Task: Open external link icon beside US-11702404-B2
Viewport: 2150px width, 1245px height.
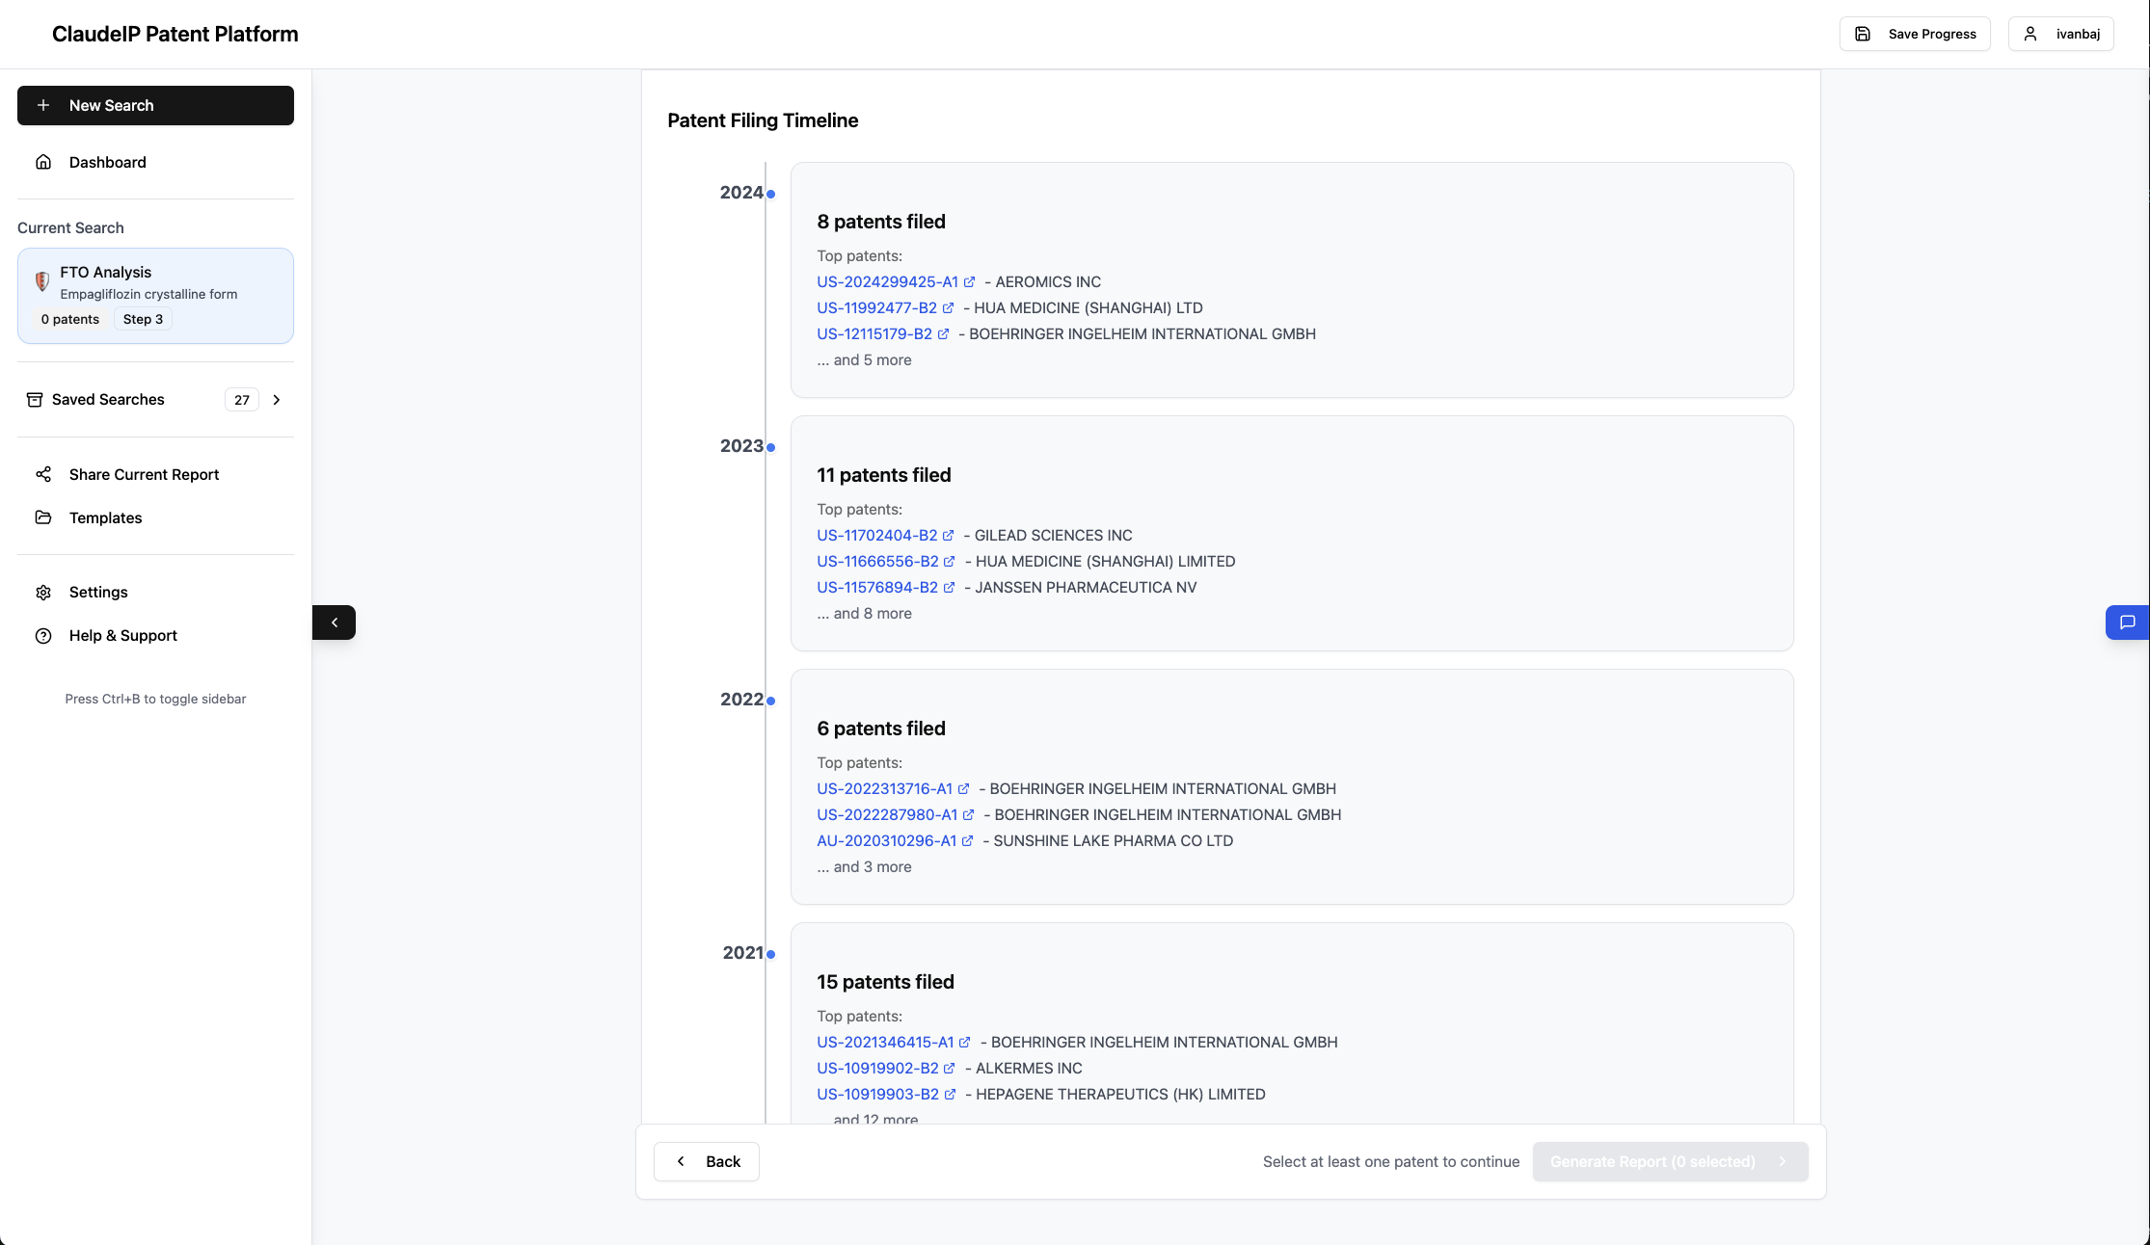Action: (950, 535)
